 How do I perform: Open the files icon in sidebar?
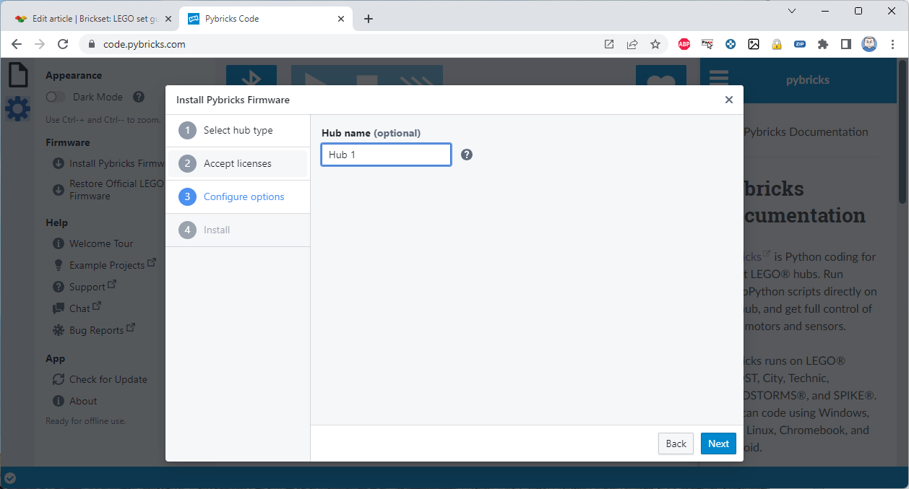coord(17,74)
